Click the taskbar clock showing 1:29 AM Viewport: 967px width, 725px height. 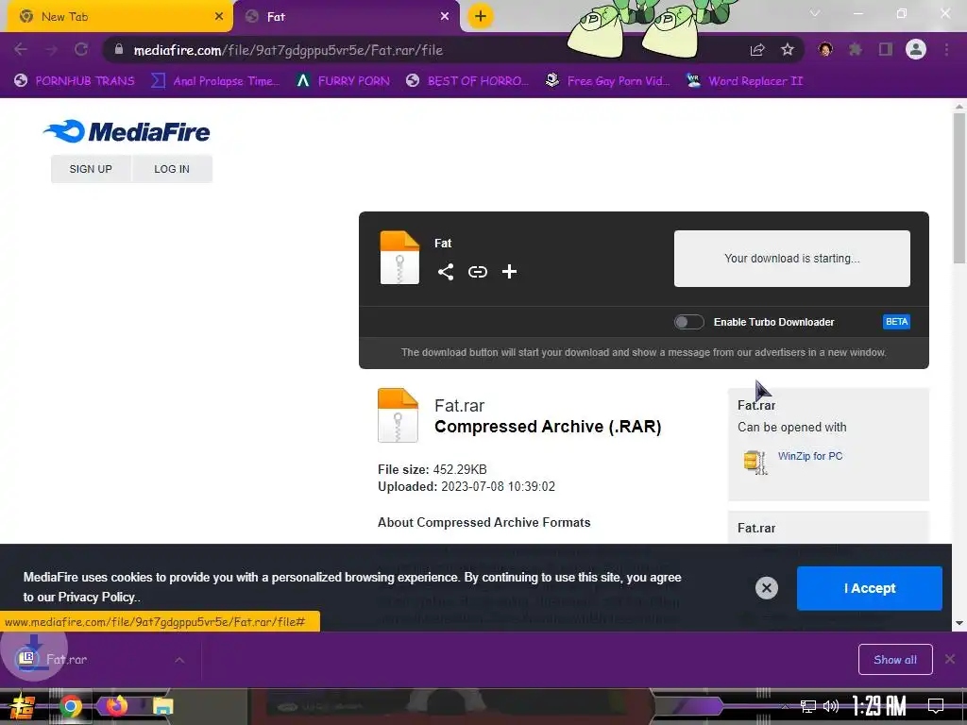[x=878, y=706]
